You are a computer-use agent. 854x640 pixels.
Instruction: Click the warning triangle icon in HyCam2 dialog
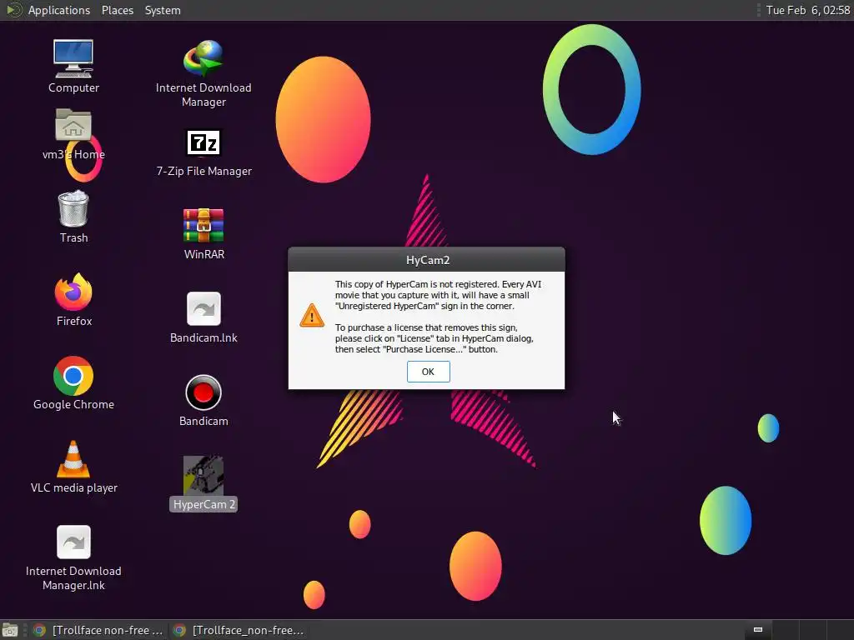pyautogui.click(x=312, y=316)
